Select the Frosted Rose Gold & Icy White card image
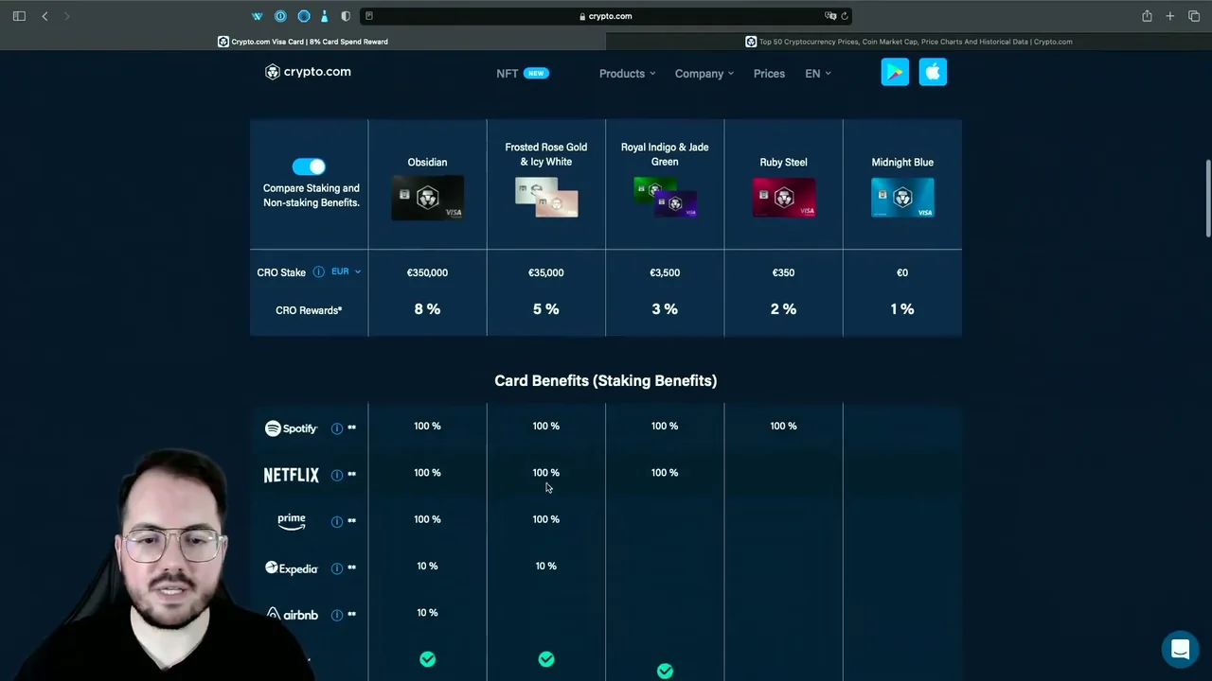 coord(546,198)
